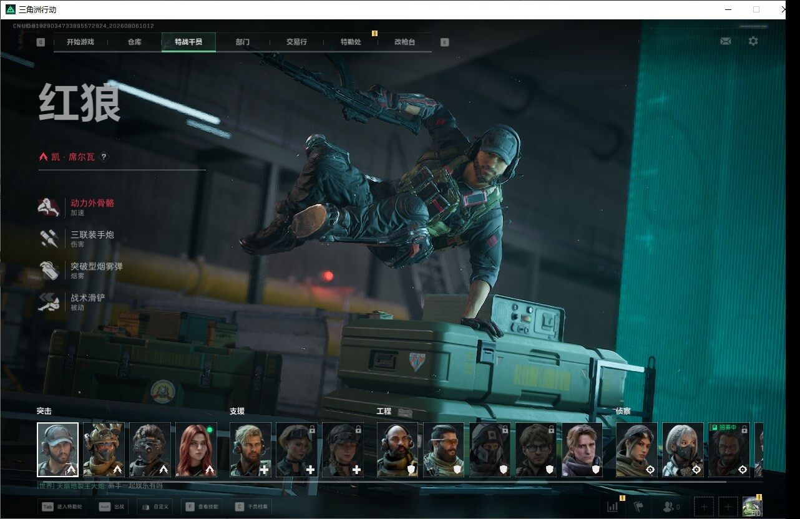Open the flag icon in bottom bar
This screenshot has height=519, width=800.
coord(638,507)
